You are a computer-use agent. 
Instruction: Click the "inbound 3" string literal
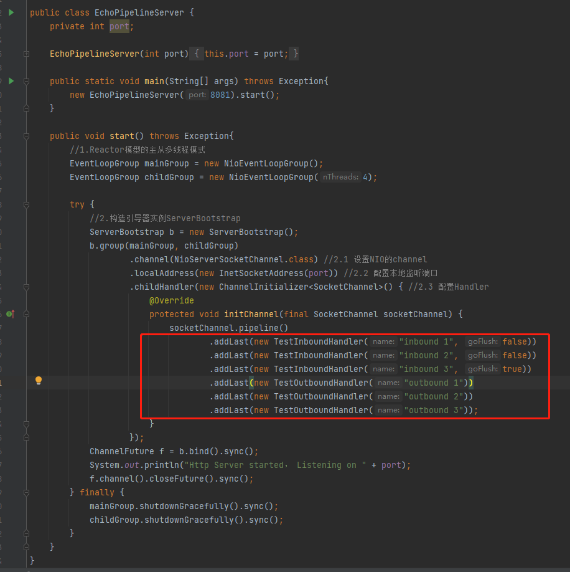[x=426, y=369]
